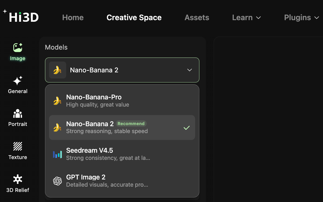Click 'Strong reasoning, stable speed' description
Image resolution: width=323 pixels, height=202 pixels.
(x=107, y=131)
